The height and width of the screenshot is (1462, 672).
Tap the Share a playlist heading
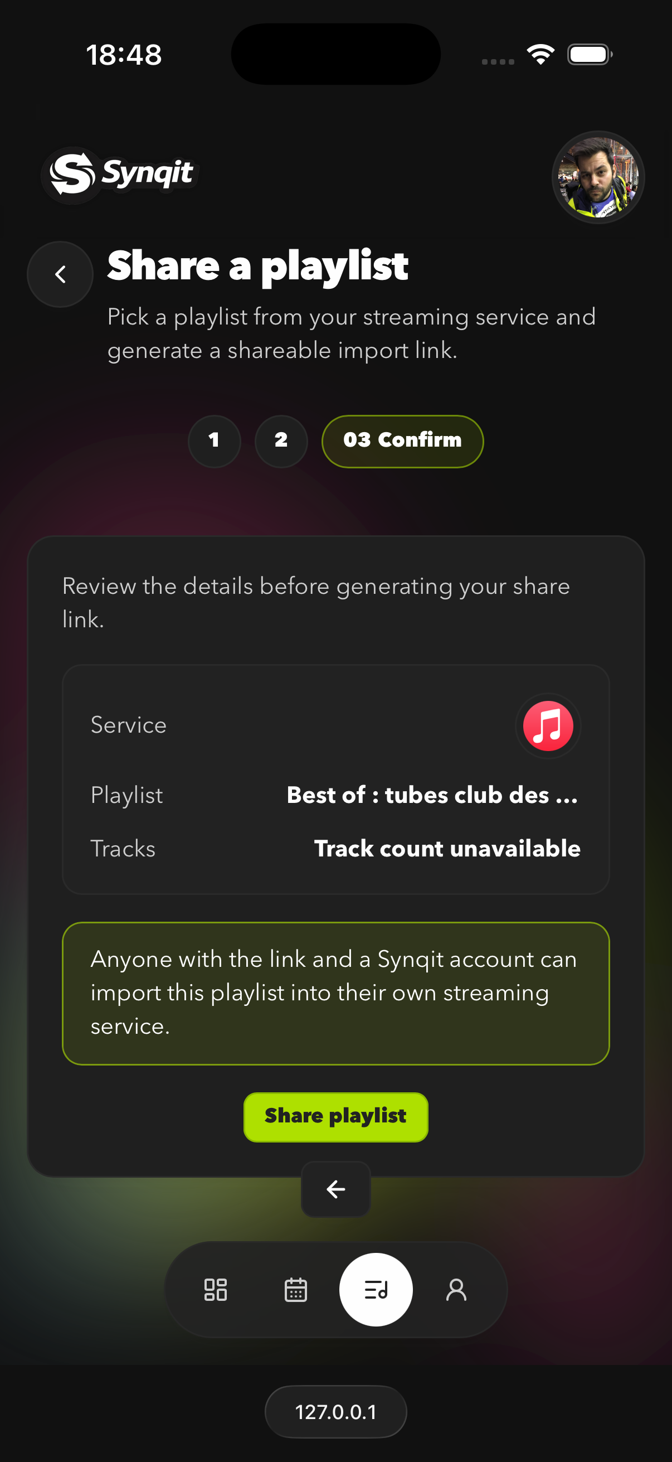[x=257, y=265]
